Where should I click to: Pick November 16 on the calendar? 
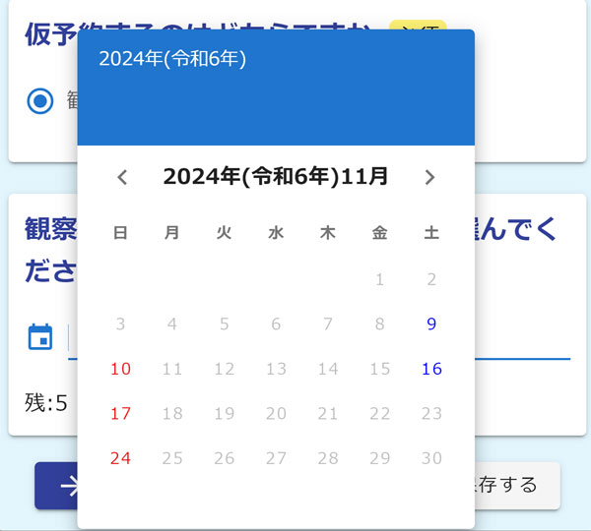click(x=431, y=369)
